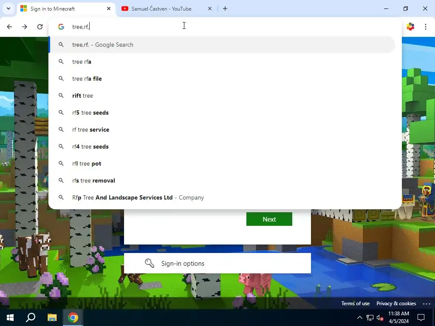This screenshot has width=435, height=326.
Task: Open the notification center icon
Action: [x=421, y=318]
